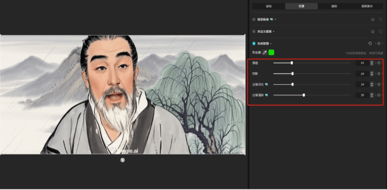Collapse the 色度抠图 section arrow
This screenshot has height=190, width=387.
click(x=271, y=44)
